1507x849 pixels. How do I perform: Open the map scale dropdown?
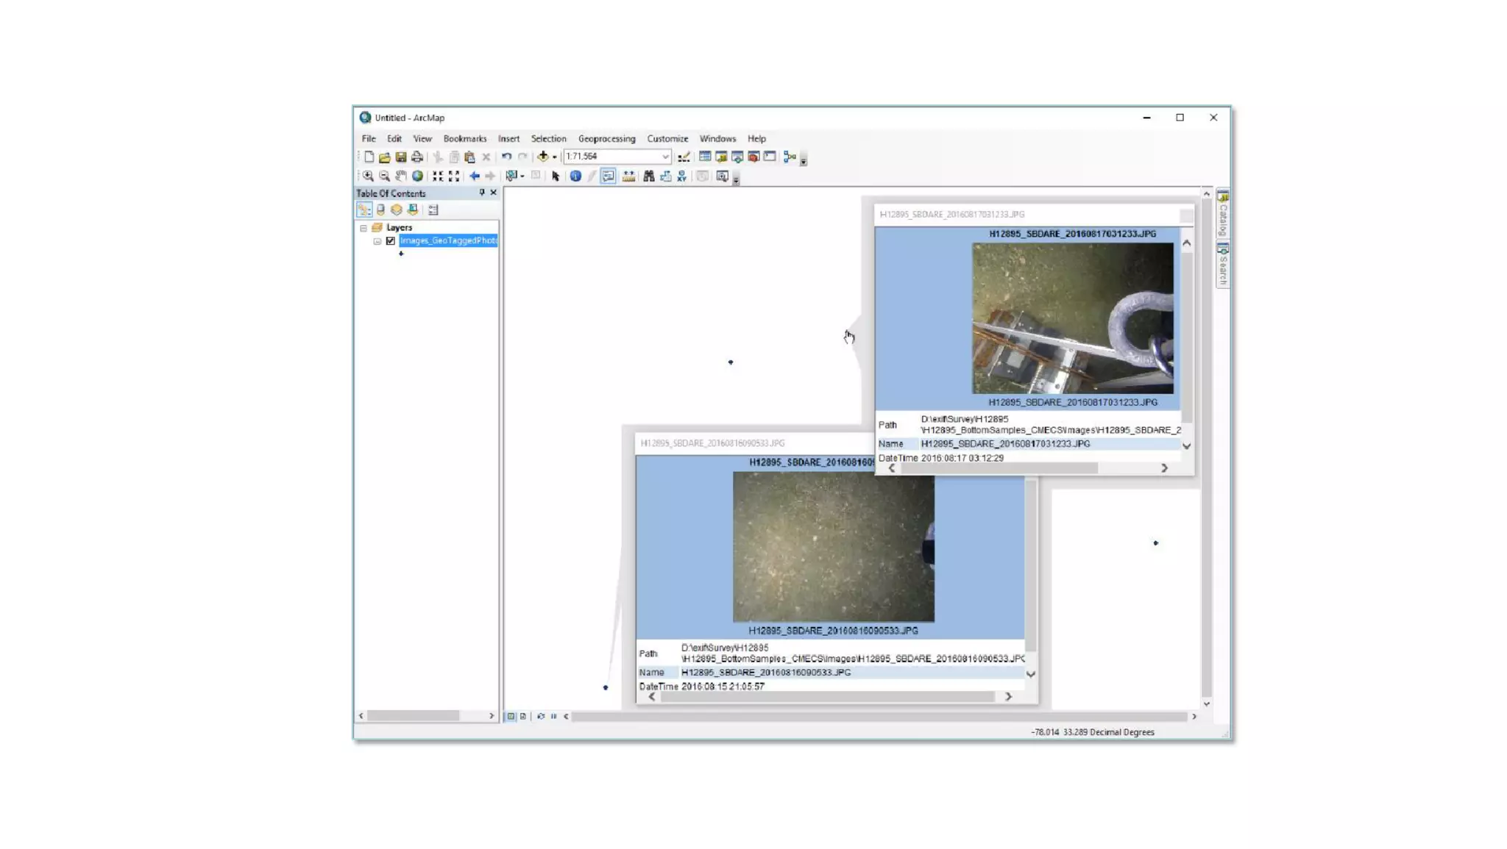point(664,157)
